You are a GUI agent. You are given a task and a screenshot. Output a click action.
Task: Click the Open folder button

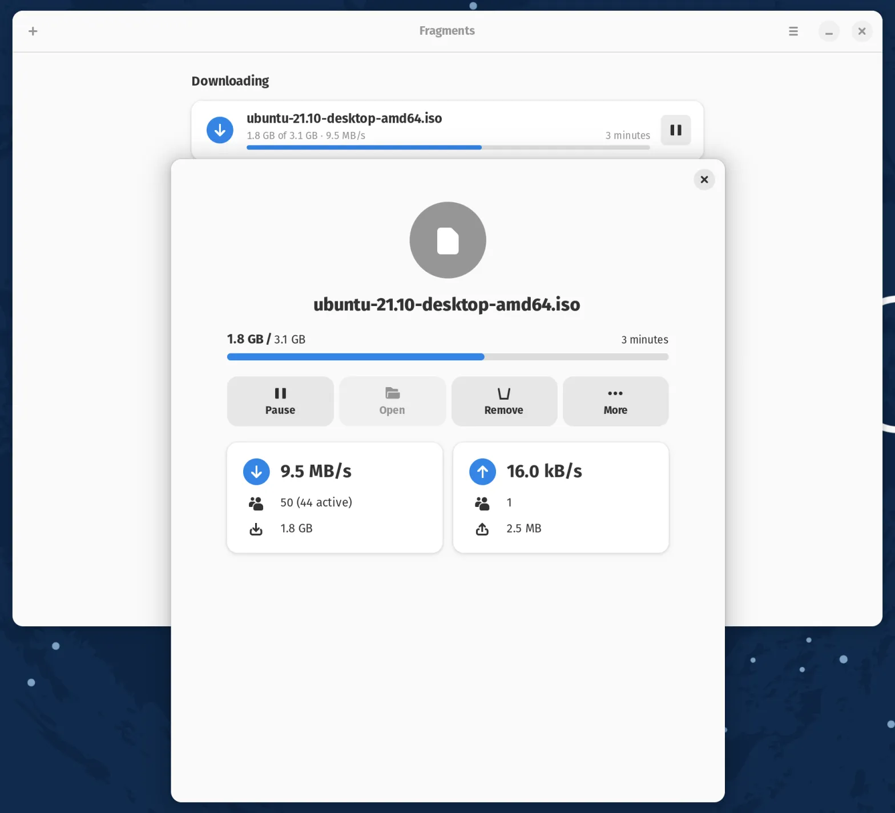[x=392, y=401]
